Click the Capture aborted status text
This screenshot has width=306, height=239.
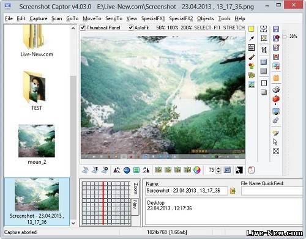[21, 232]
